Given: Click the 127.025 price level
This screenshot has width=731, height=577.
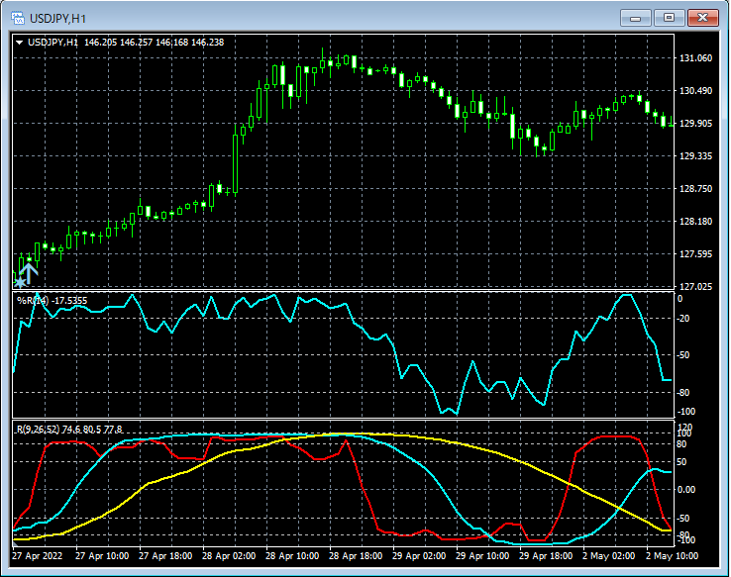Looking at the screenshot, I should pyautogui.click(x=695, y=286).
